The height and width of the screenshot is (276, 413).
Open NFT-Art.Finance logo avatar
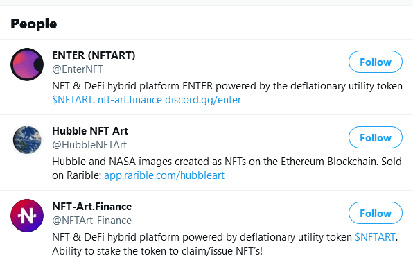pos(27,216)
